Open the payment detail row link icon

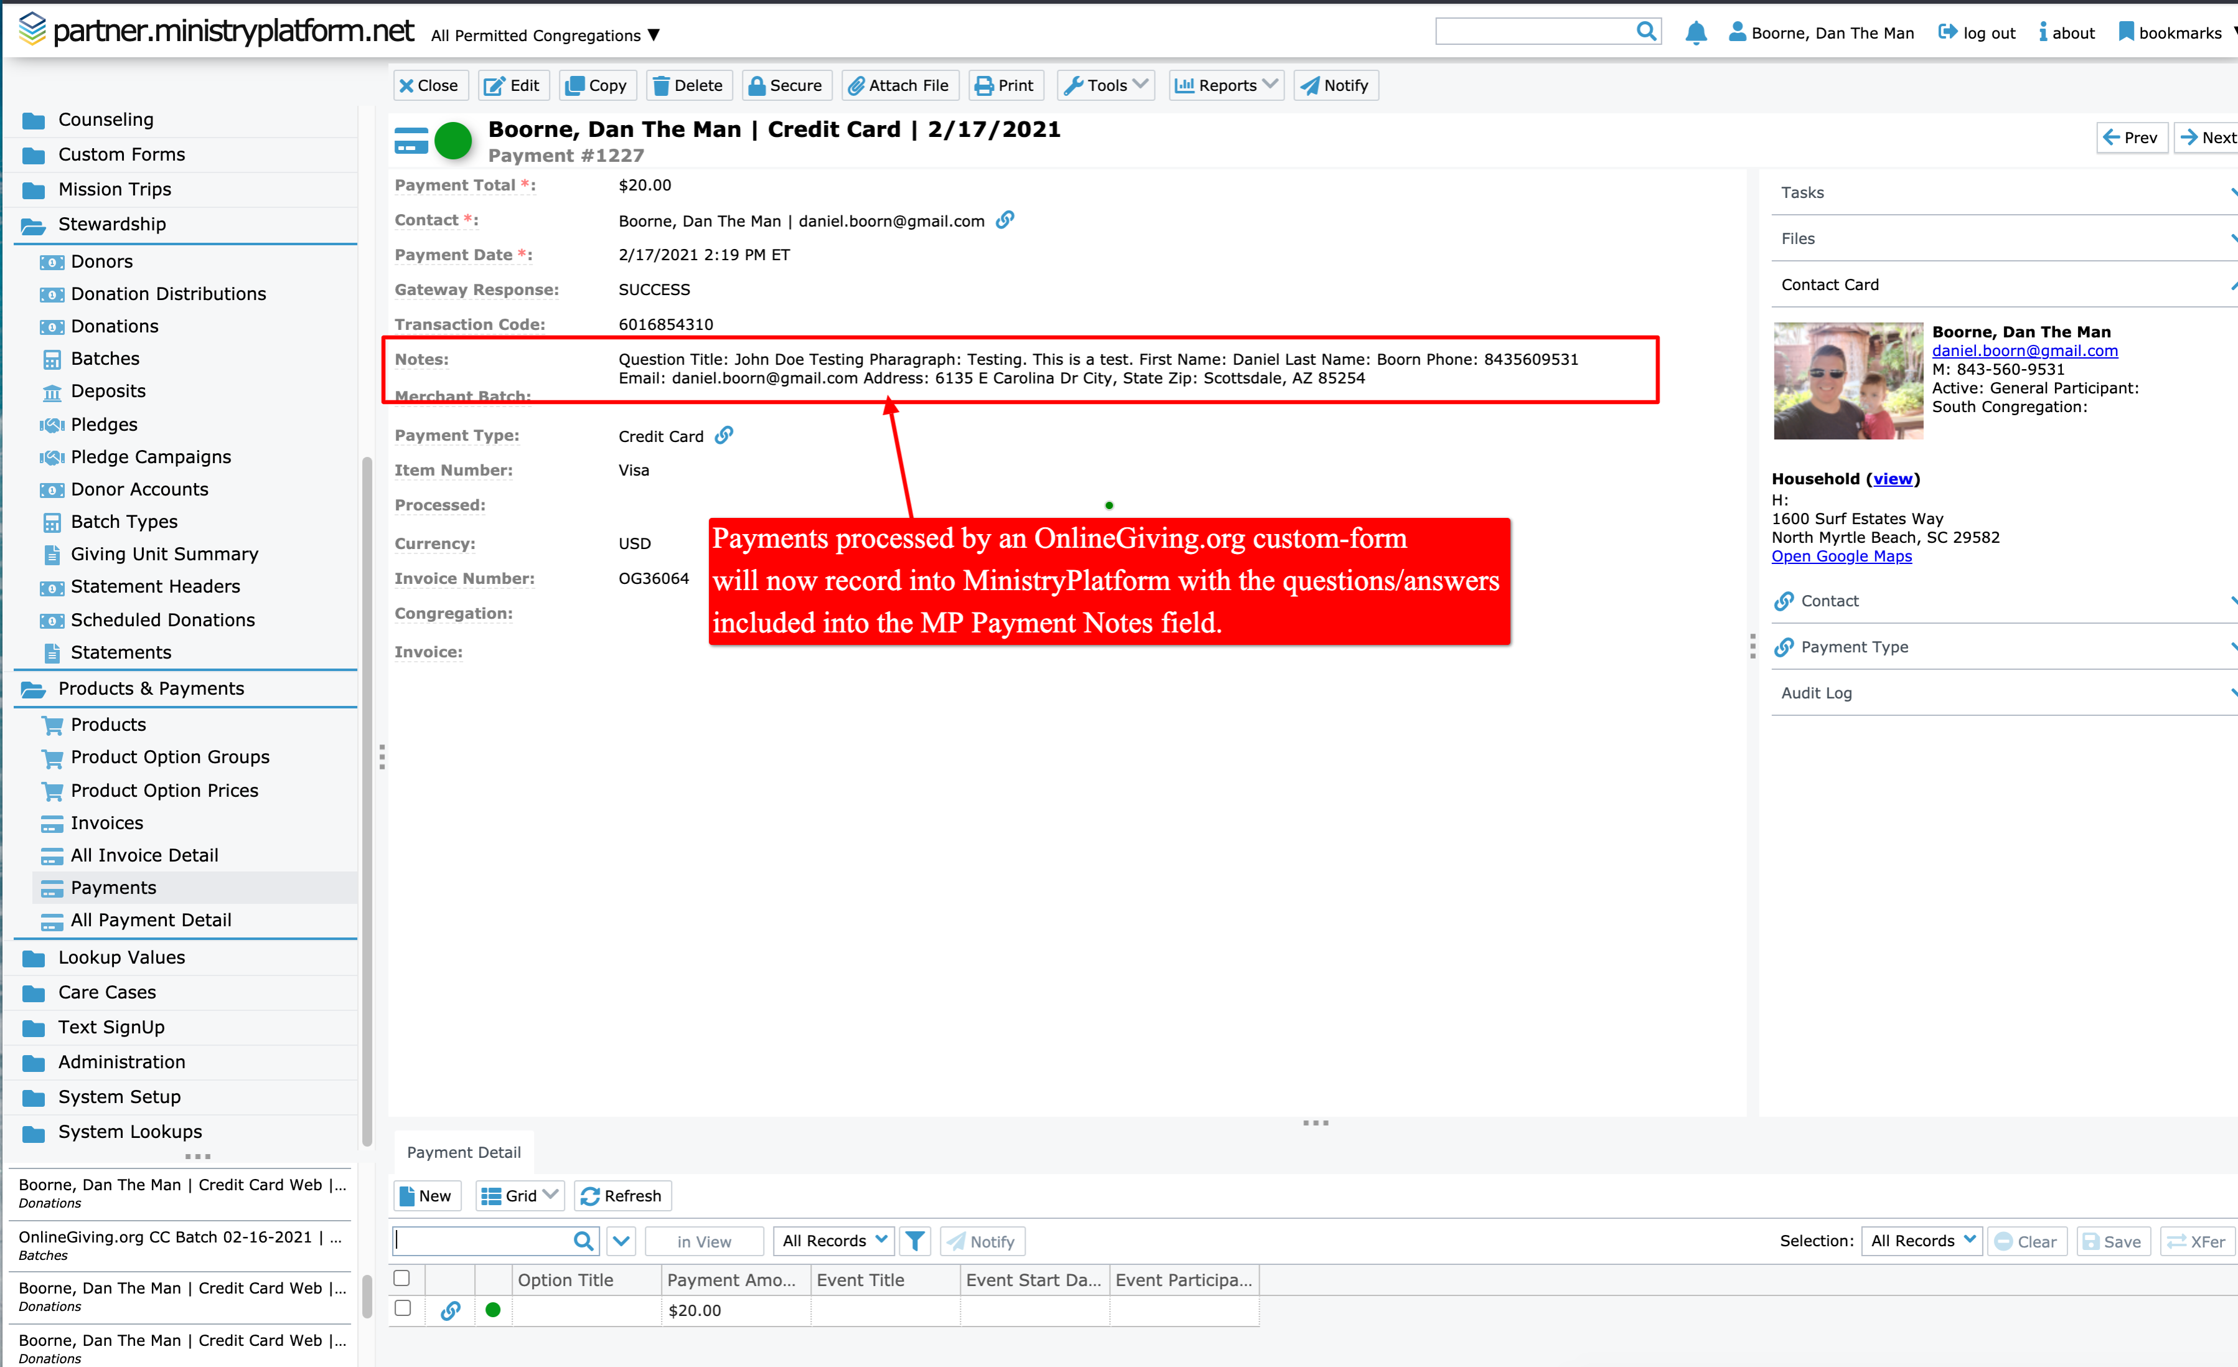pos(451,1310)
